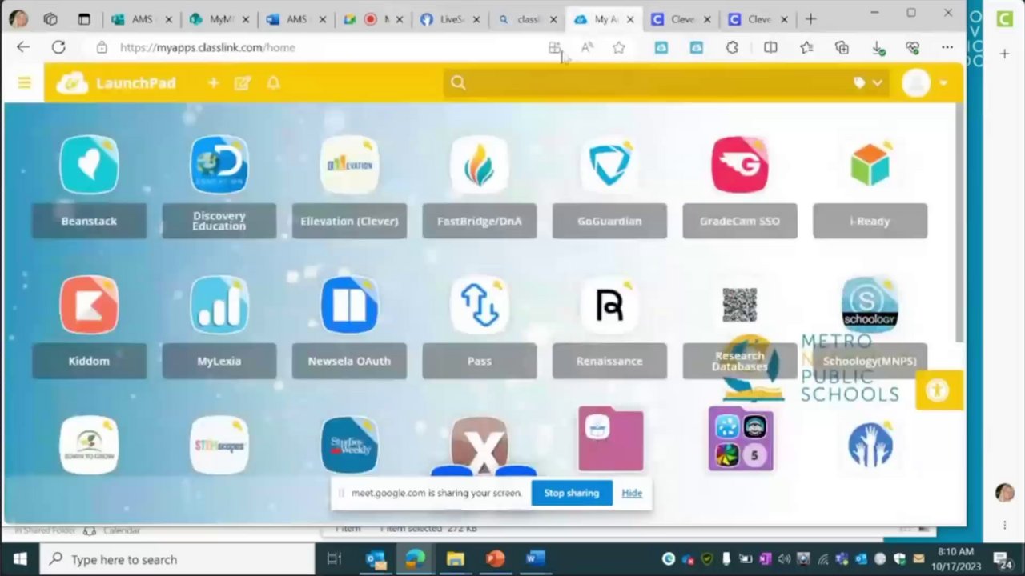Open the Beanstack app icon

tap(89, 165)
